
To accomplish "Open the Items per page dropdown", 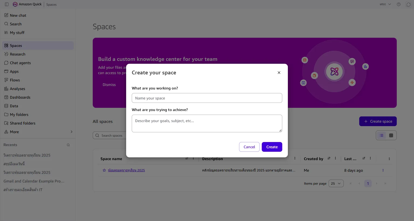I will pos(336,184).
